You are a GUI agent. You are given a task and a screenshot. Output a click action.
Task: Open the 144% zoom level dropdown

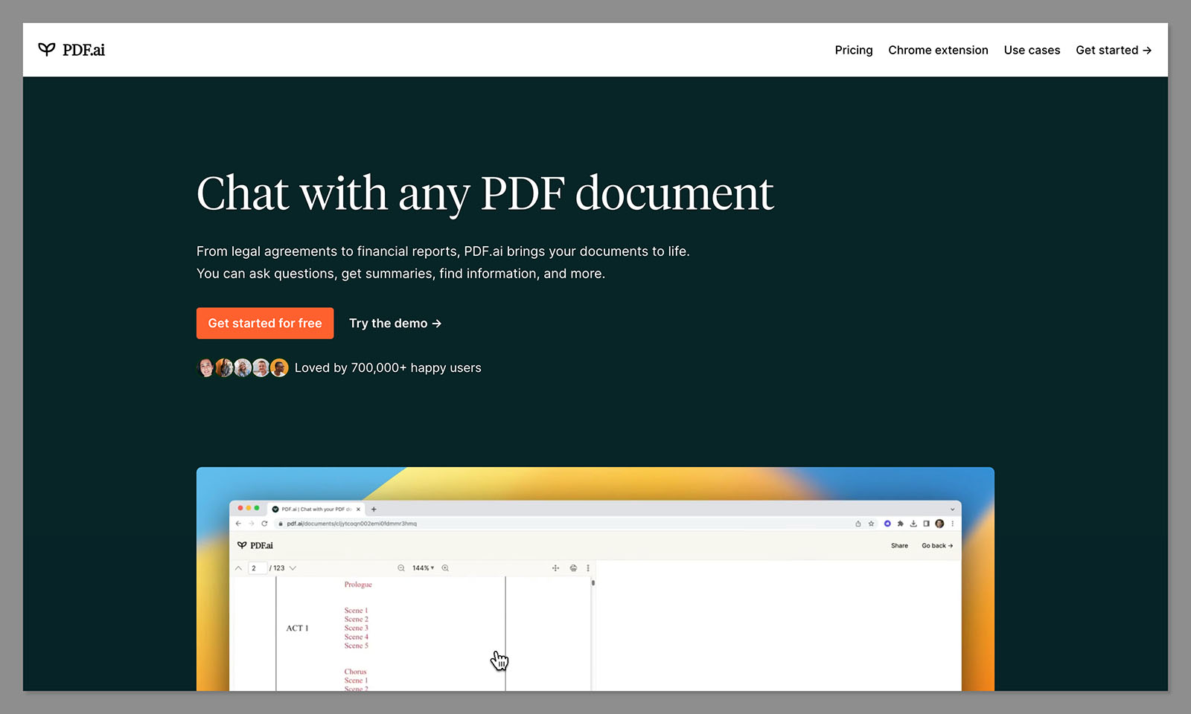point(424,568)
